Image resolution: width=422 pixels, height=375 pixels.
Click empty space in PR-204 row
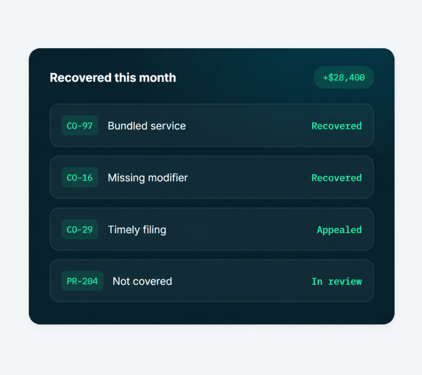click(x=242, y=281)
